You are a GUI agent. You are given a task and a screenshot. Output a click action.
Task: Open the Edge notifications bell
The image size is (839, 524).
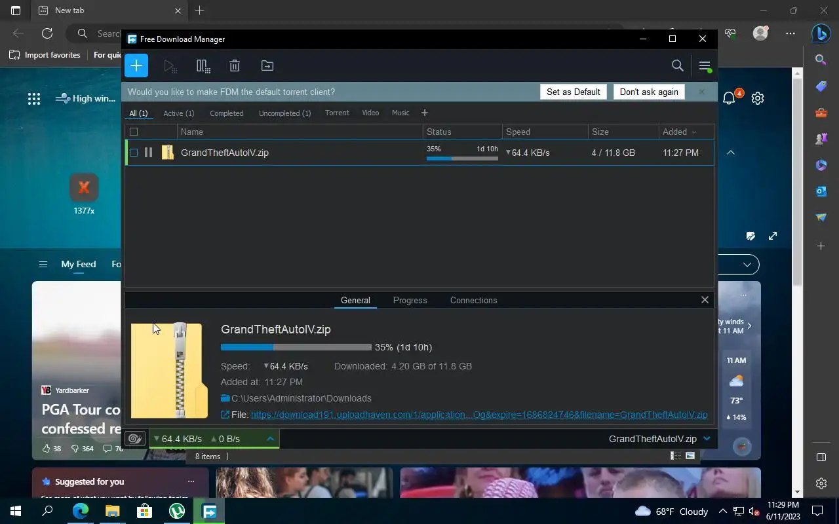point(729,98)
